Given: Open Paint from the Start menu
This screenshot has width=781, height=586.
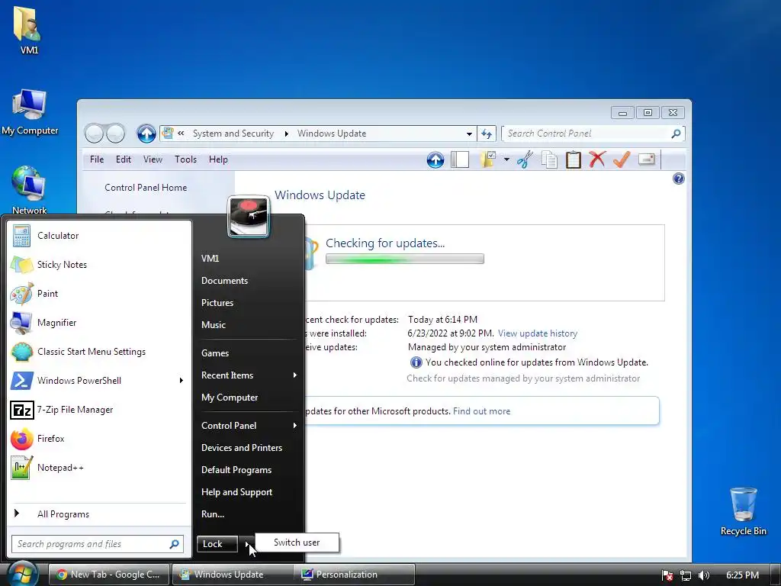Looking at the screenshot, I should [98, 294].
